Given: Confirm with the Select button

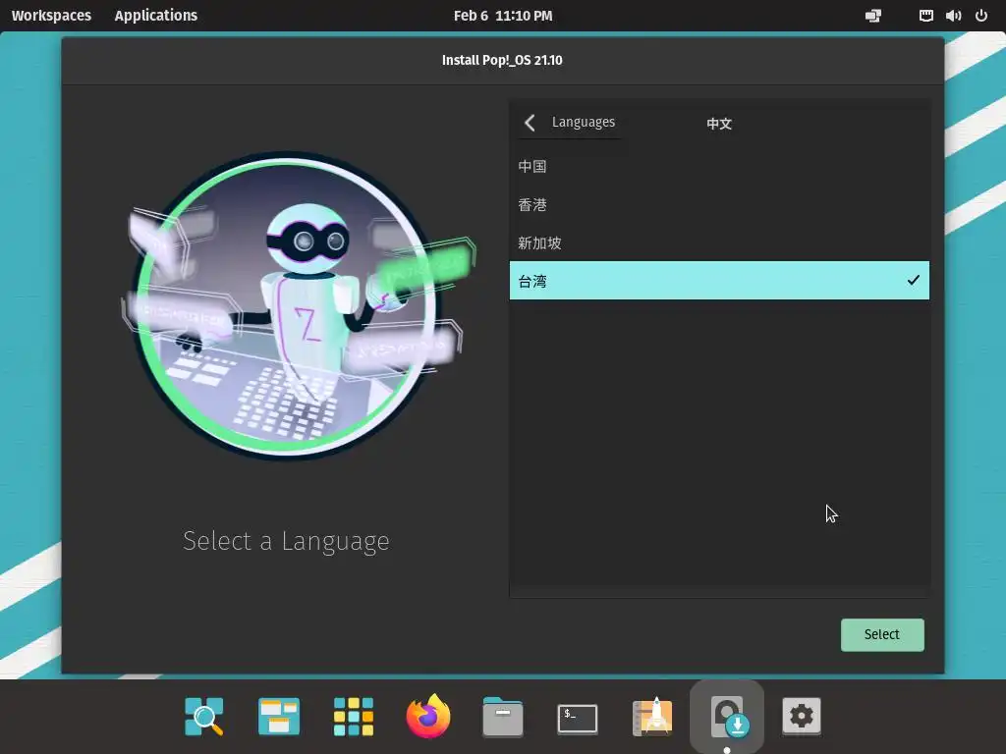Looking at the screenshot, I should click(882, 635).
